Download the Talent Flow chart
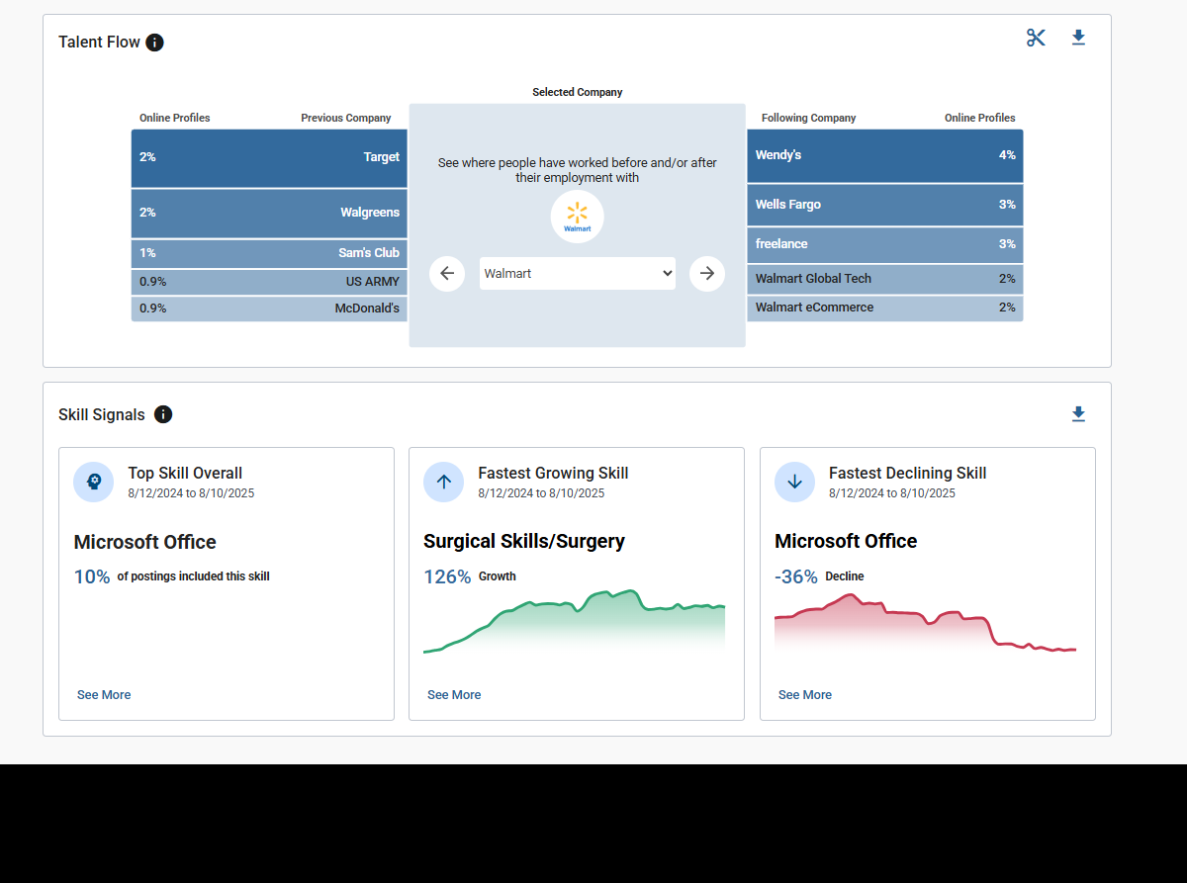This screenshot has height=883, width=1187. (x=1078, y=38)
